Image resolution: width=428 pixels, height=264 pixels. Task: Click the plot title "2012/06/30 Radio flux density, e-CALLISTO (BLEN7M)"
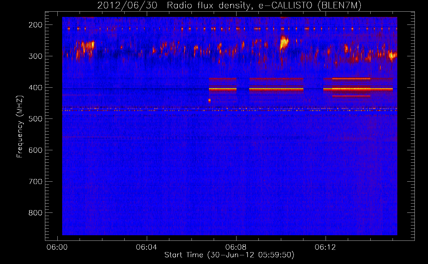click(x=229, y=6)
